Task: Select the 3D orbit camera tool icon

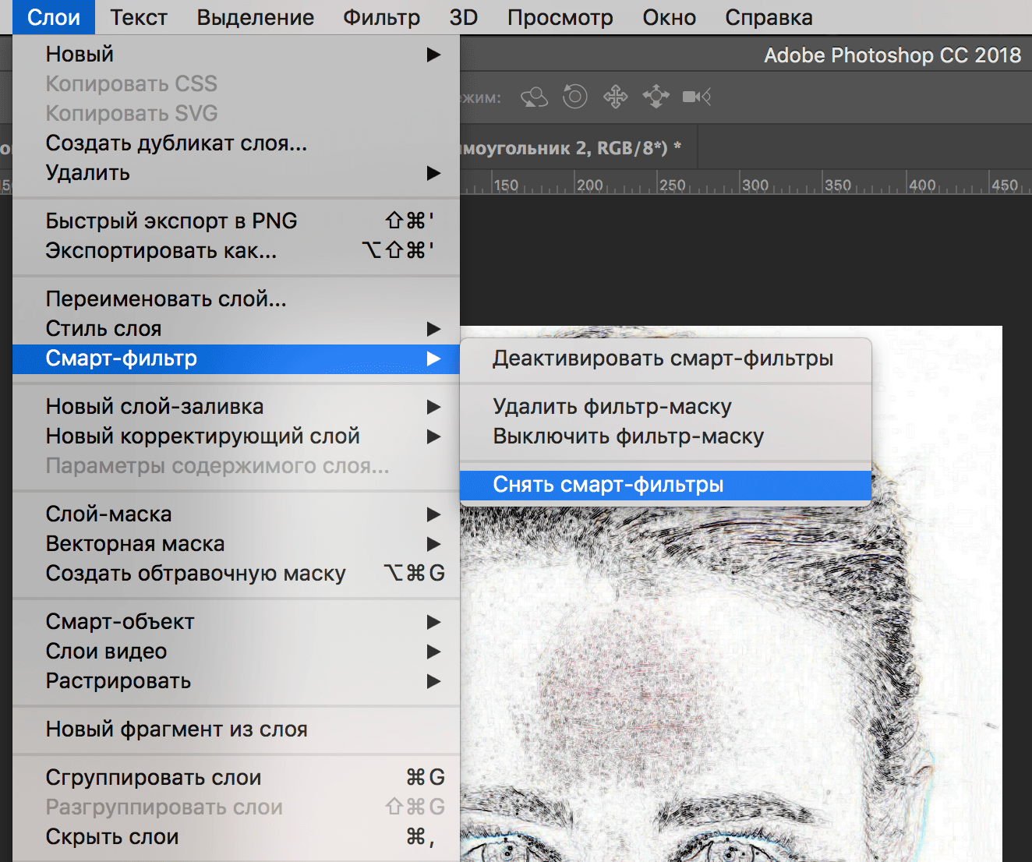Action: pos(534,96)
